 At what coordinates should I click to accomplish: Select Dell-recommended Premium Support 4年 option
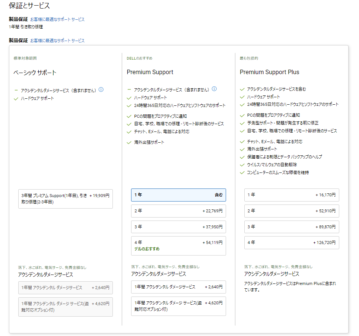pos(178,245)
